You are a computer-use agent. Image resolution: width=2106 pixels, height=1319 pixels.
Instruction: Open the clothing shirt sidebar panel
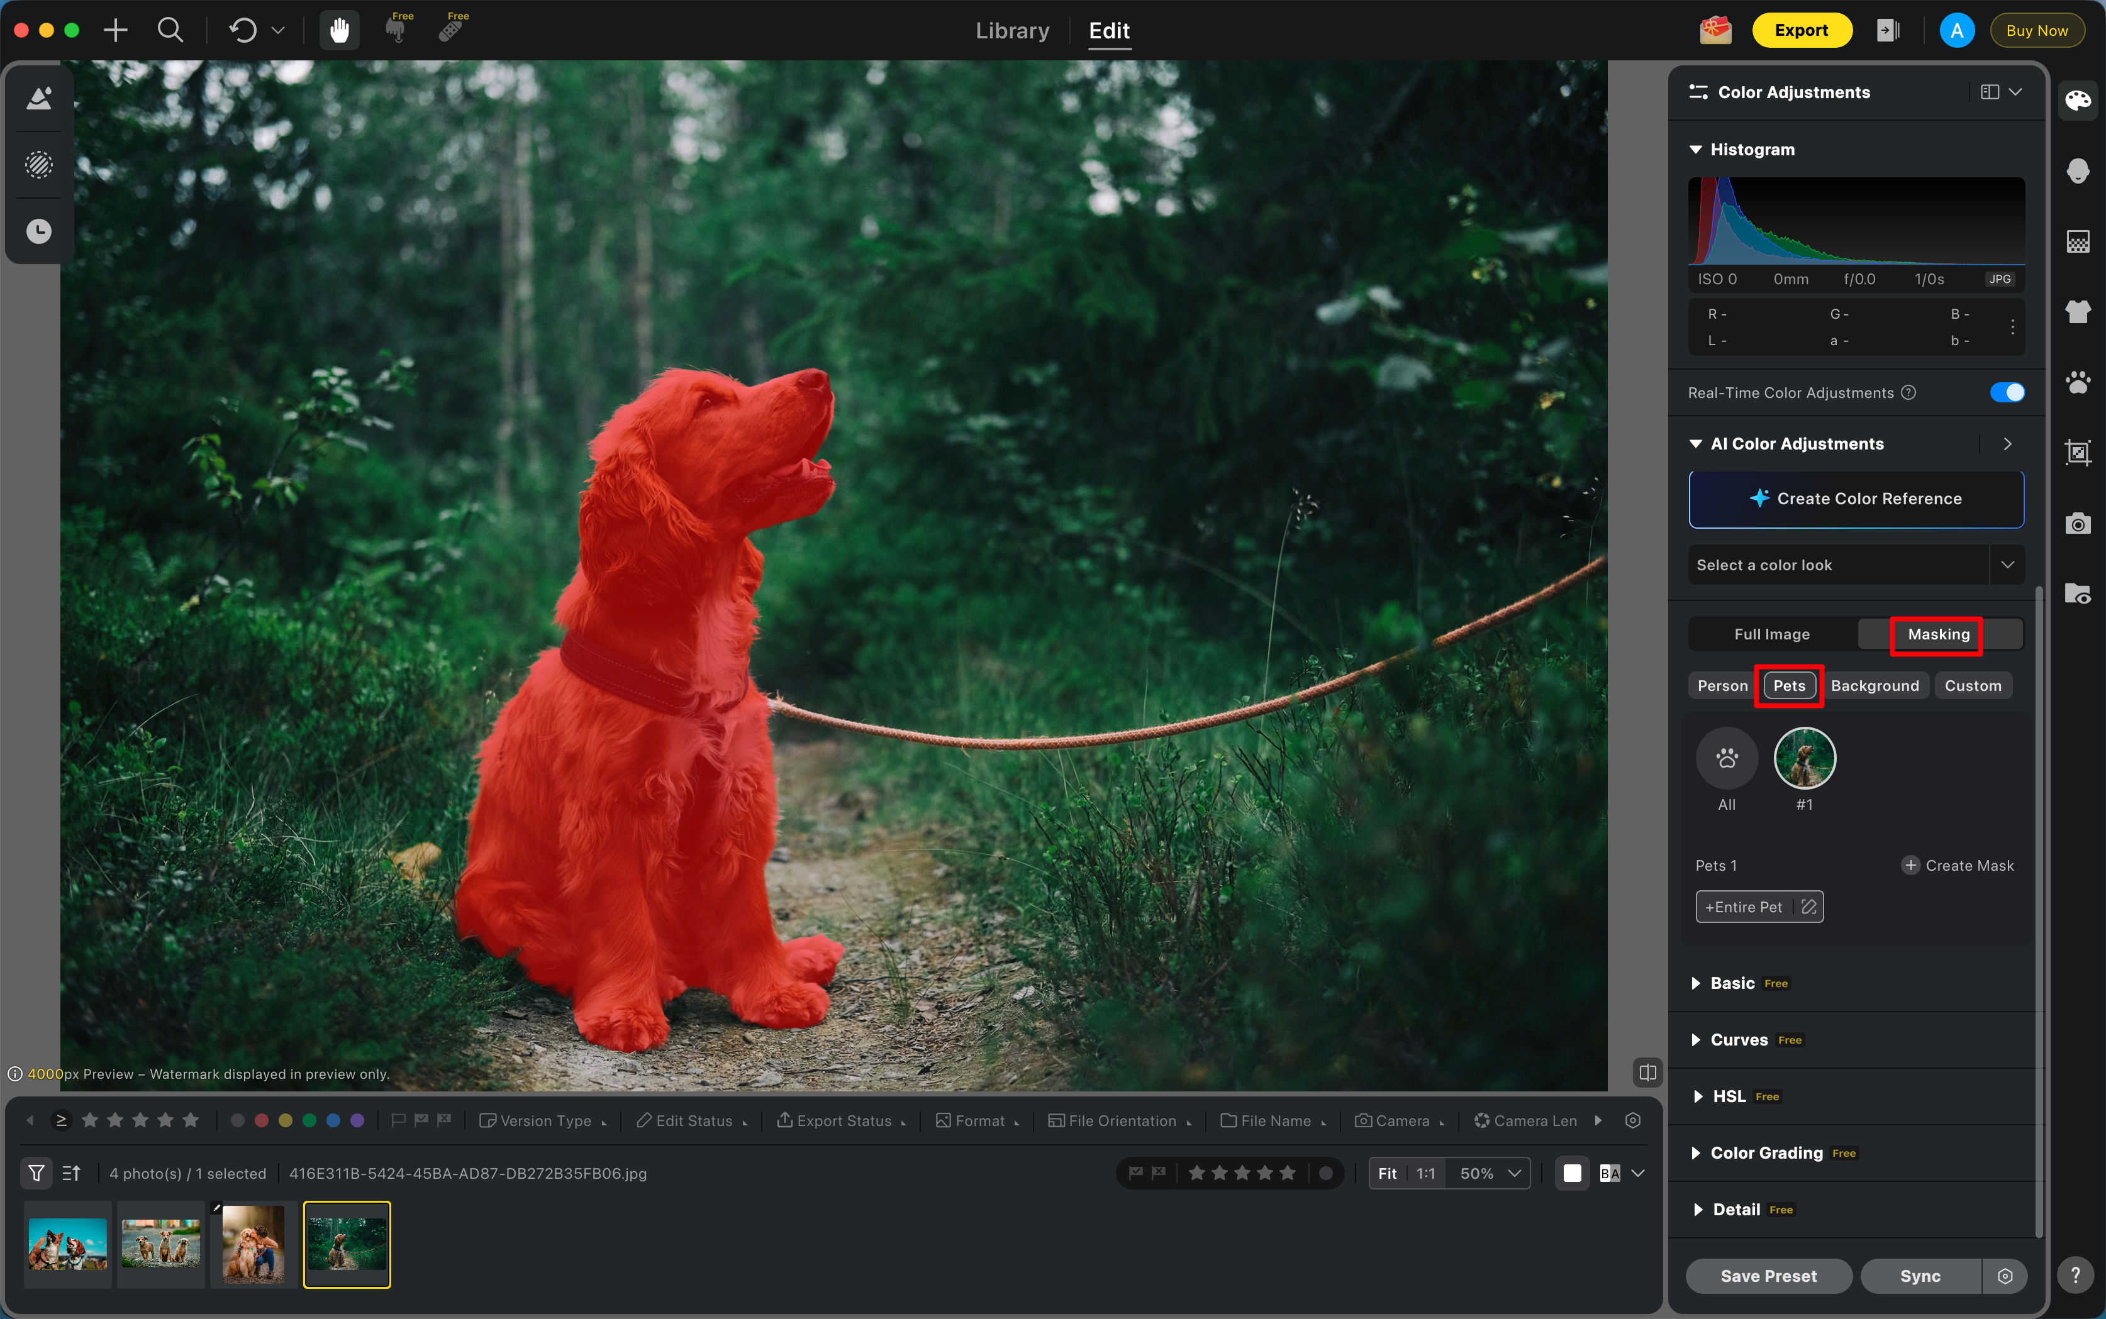pyautogui.click(x=2077, y=311)
